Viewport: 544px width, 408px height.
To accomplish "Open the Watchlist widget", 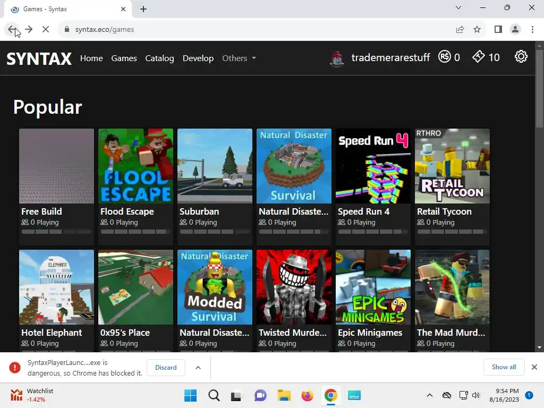I will [31, 395].
